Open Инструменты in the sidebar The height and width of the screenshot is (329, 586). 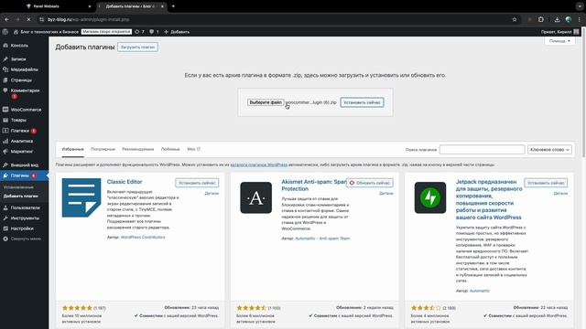(x=25, y=218)
